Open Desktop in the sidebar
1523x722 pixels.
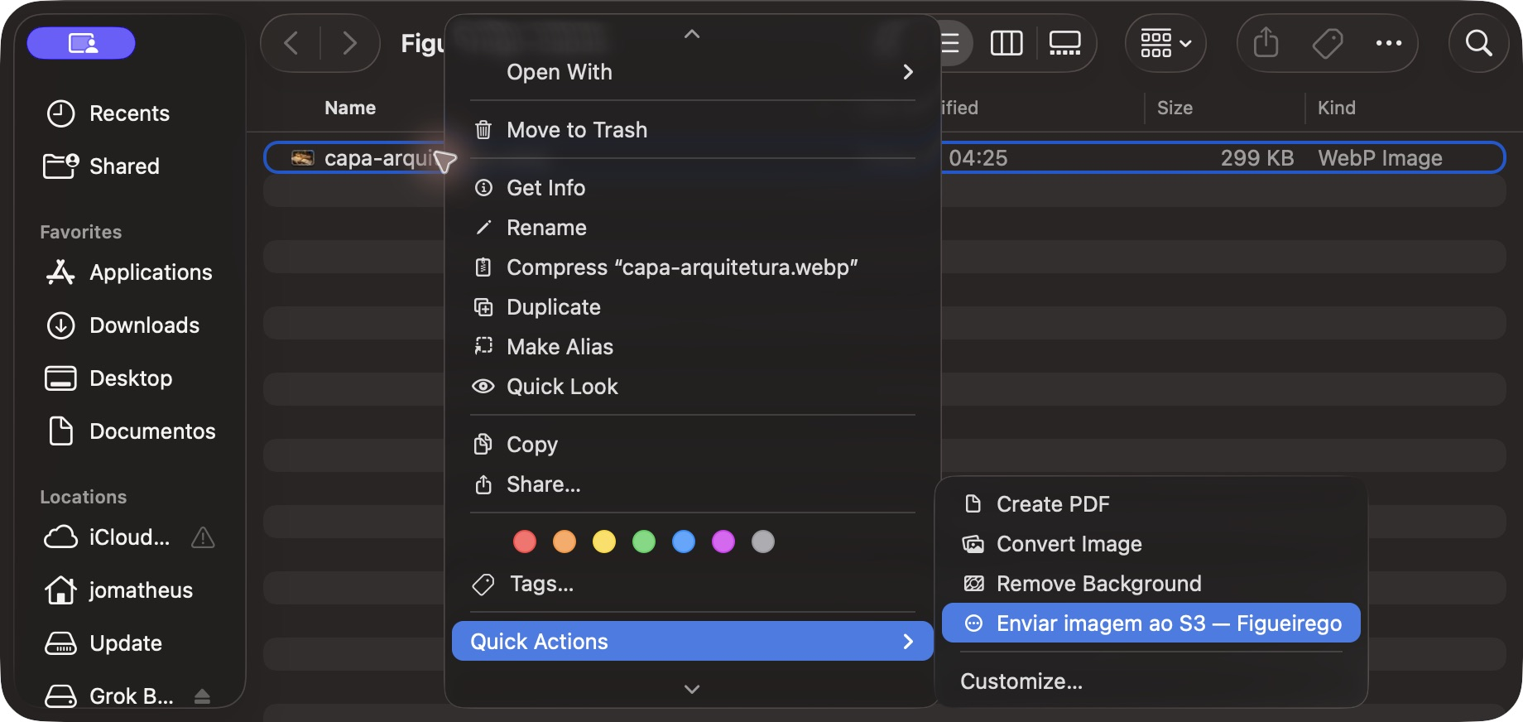pos(108,378)
